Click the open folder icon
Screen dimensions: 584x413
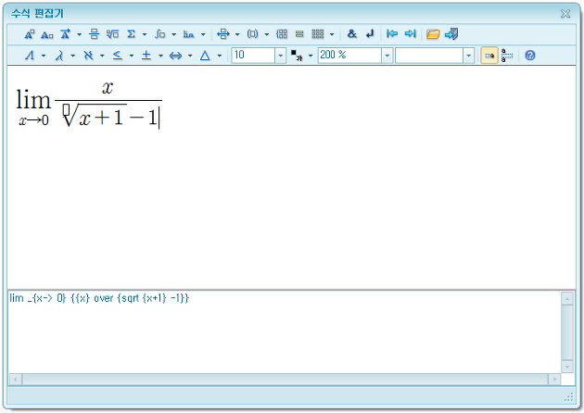point(433,34)
